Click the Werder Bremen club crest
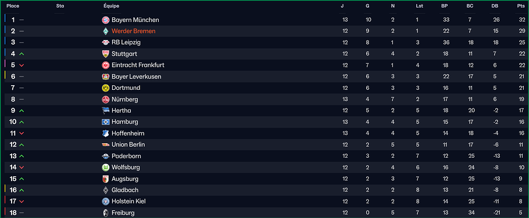Screen dimensions: 529x218 (106, 31)
